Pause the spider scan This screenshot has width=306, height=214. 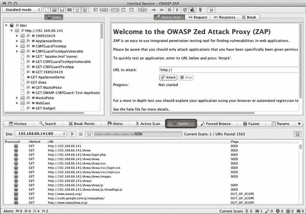coord(81,134)
